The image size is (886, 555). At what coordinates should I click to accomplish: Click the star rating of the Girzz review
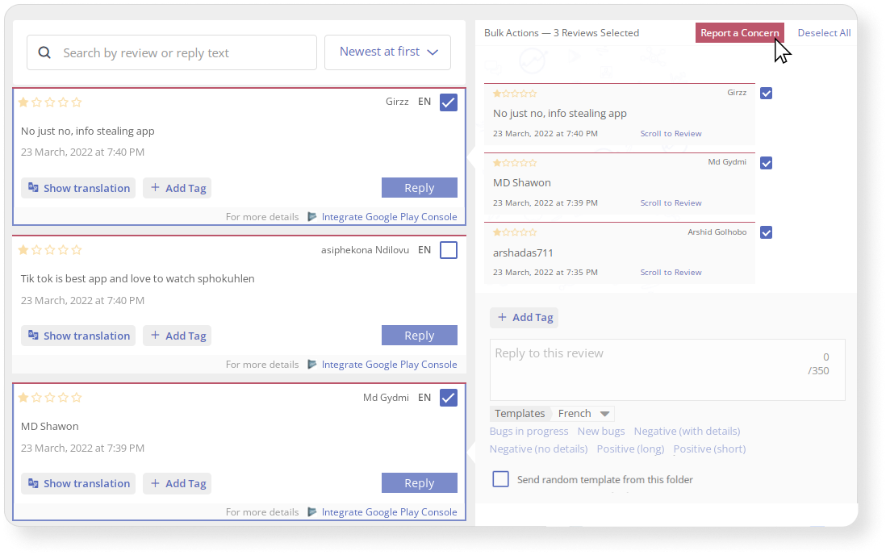tap(50, 102)
